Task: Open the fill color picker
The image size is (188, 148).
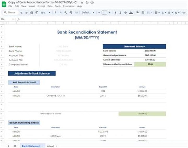Action: pyautogui.click(x=137, y=13)
